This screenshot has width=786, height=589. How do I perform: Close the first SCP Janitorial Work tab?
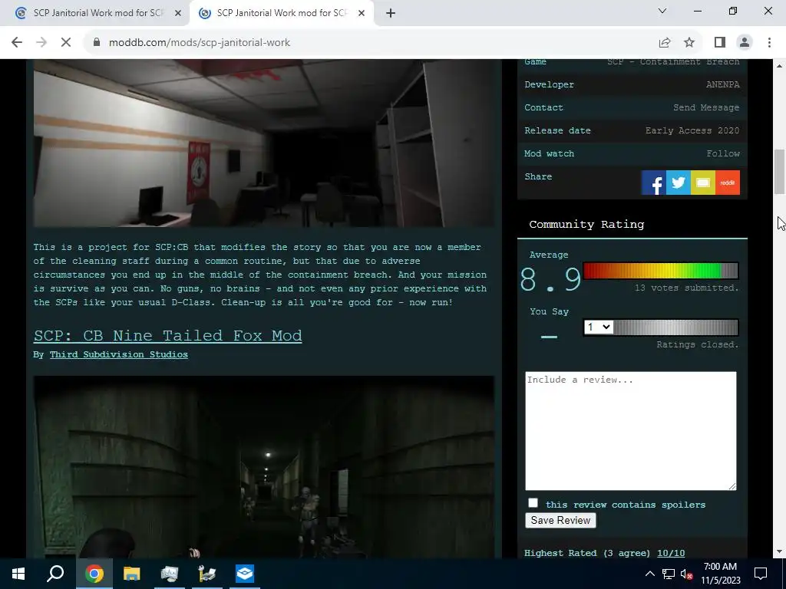click(177, 14)
